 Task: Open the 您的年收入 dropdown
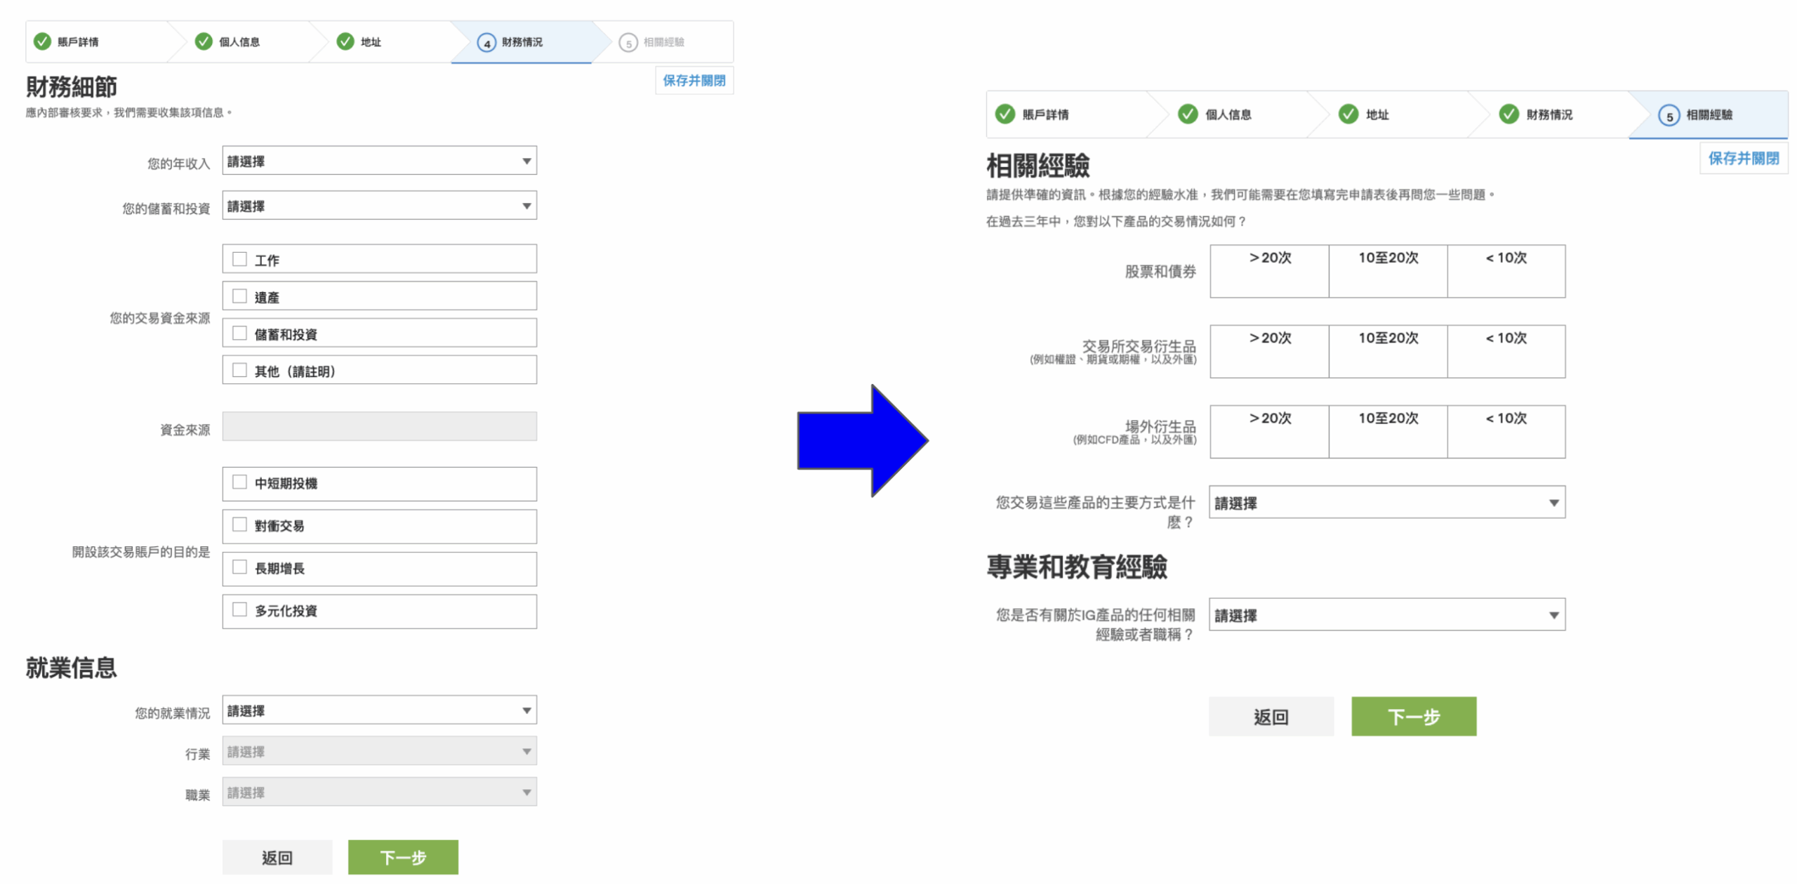[x=379, y=161]
